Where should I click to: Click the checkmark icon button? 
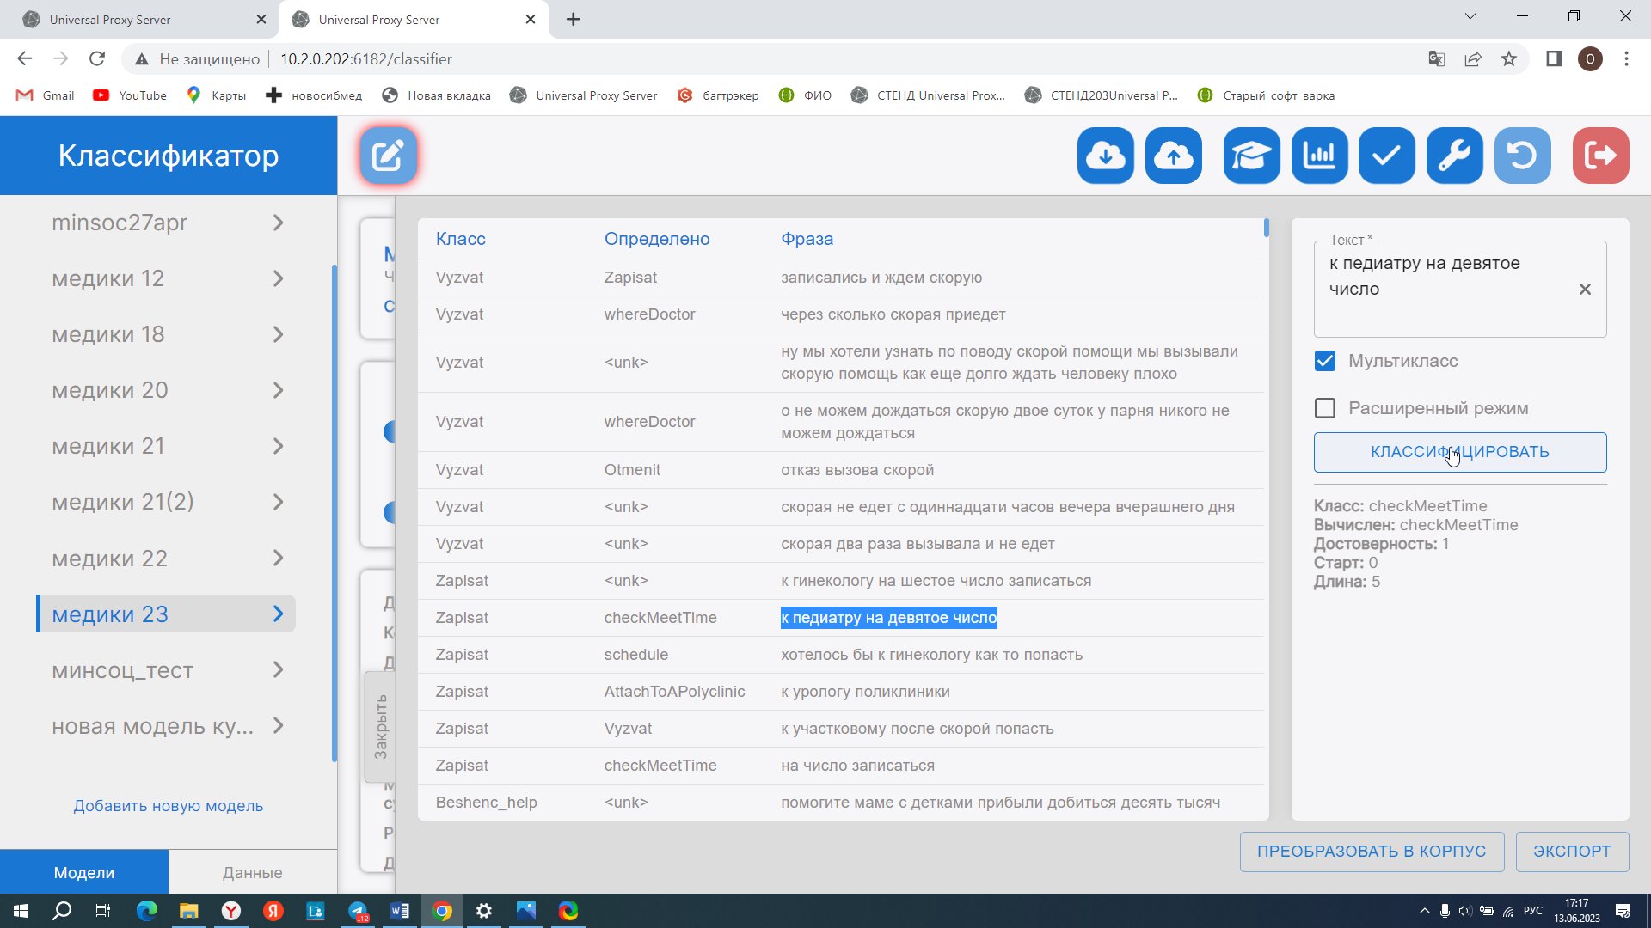tap(1386, 156)
